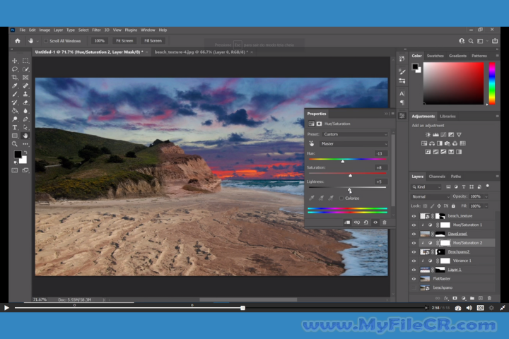
Task: Open search with the magnifier icon top right
Action: click(x=471, y=41)
